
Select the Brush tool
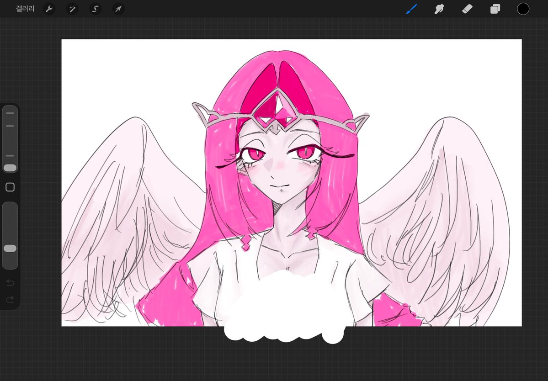click(412, 9)
